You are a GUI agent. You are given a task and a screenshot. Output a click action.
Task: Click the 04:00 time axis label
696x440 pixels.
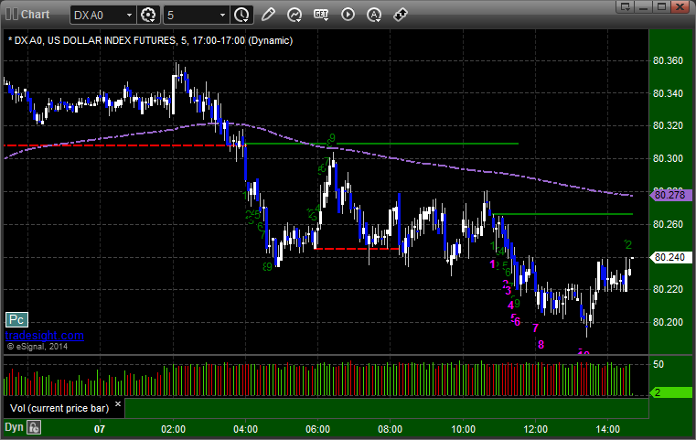tap(245, 429)
